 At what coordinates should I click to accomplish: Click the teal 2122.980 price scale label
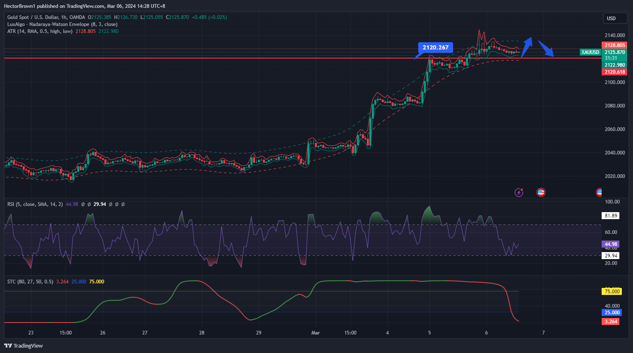point(615,65)
